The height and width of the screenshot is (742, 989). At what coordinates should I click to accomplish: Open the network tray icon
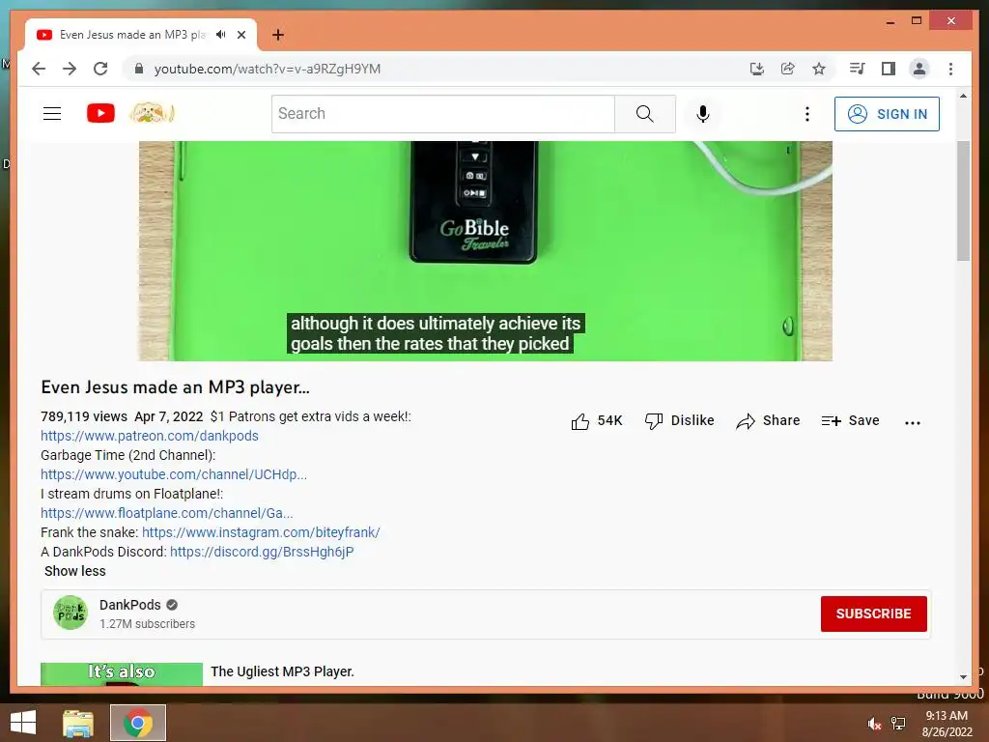coord(898,724)
